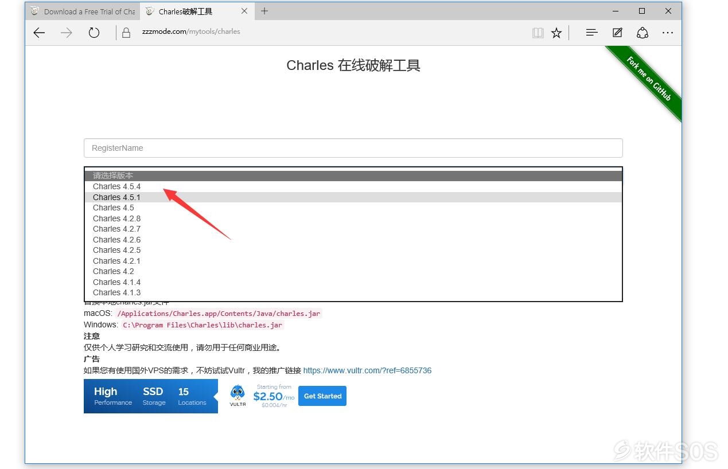Image resolution: width=728 pixels, height=469 pixels.
Task: Open the Vultr referral link
Action: [x=367, y=370]
